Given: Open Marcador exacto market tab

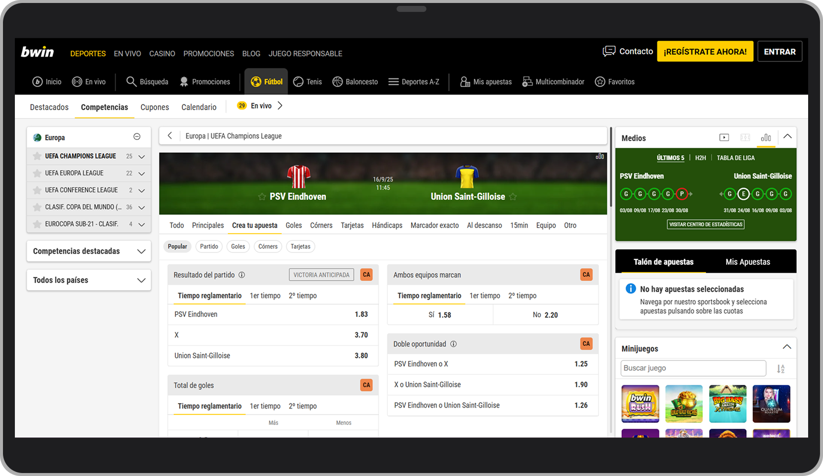Looking at the screenshot, I should [435, 225].
